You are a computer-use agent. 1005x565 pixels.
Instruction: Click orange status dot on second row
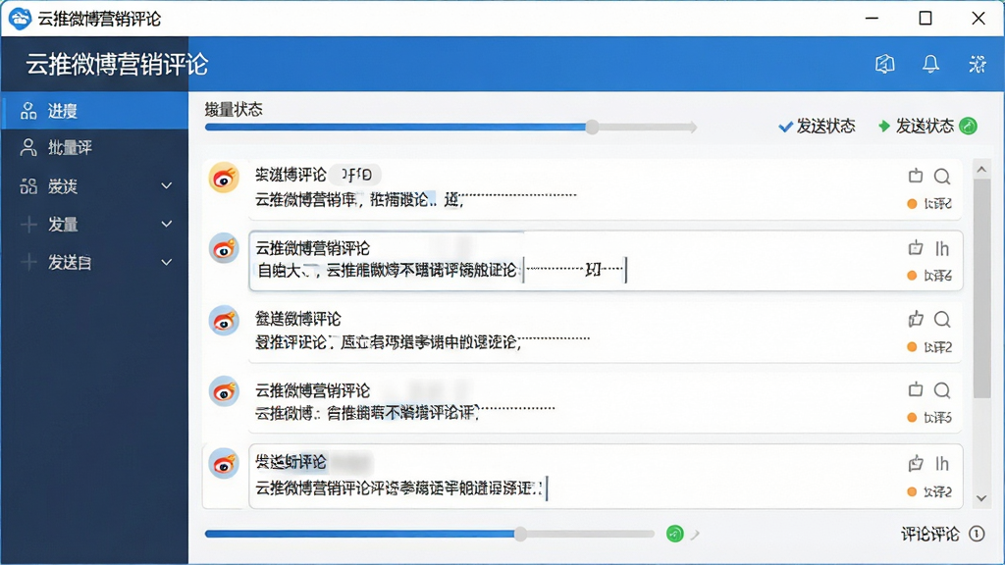[912, 276]
